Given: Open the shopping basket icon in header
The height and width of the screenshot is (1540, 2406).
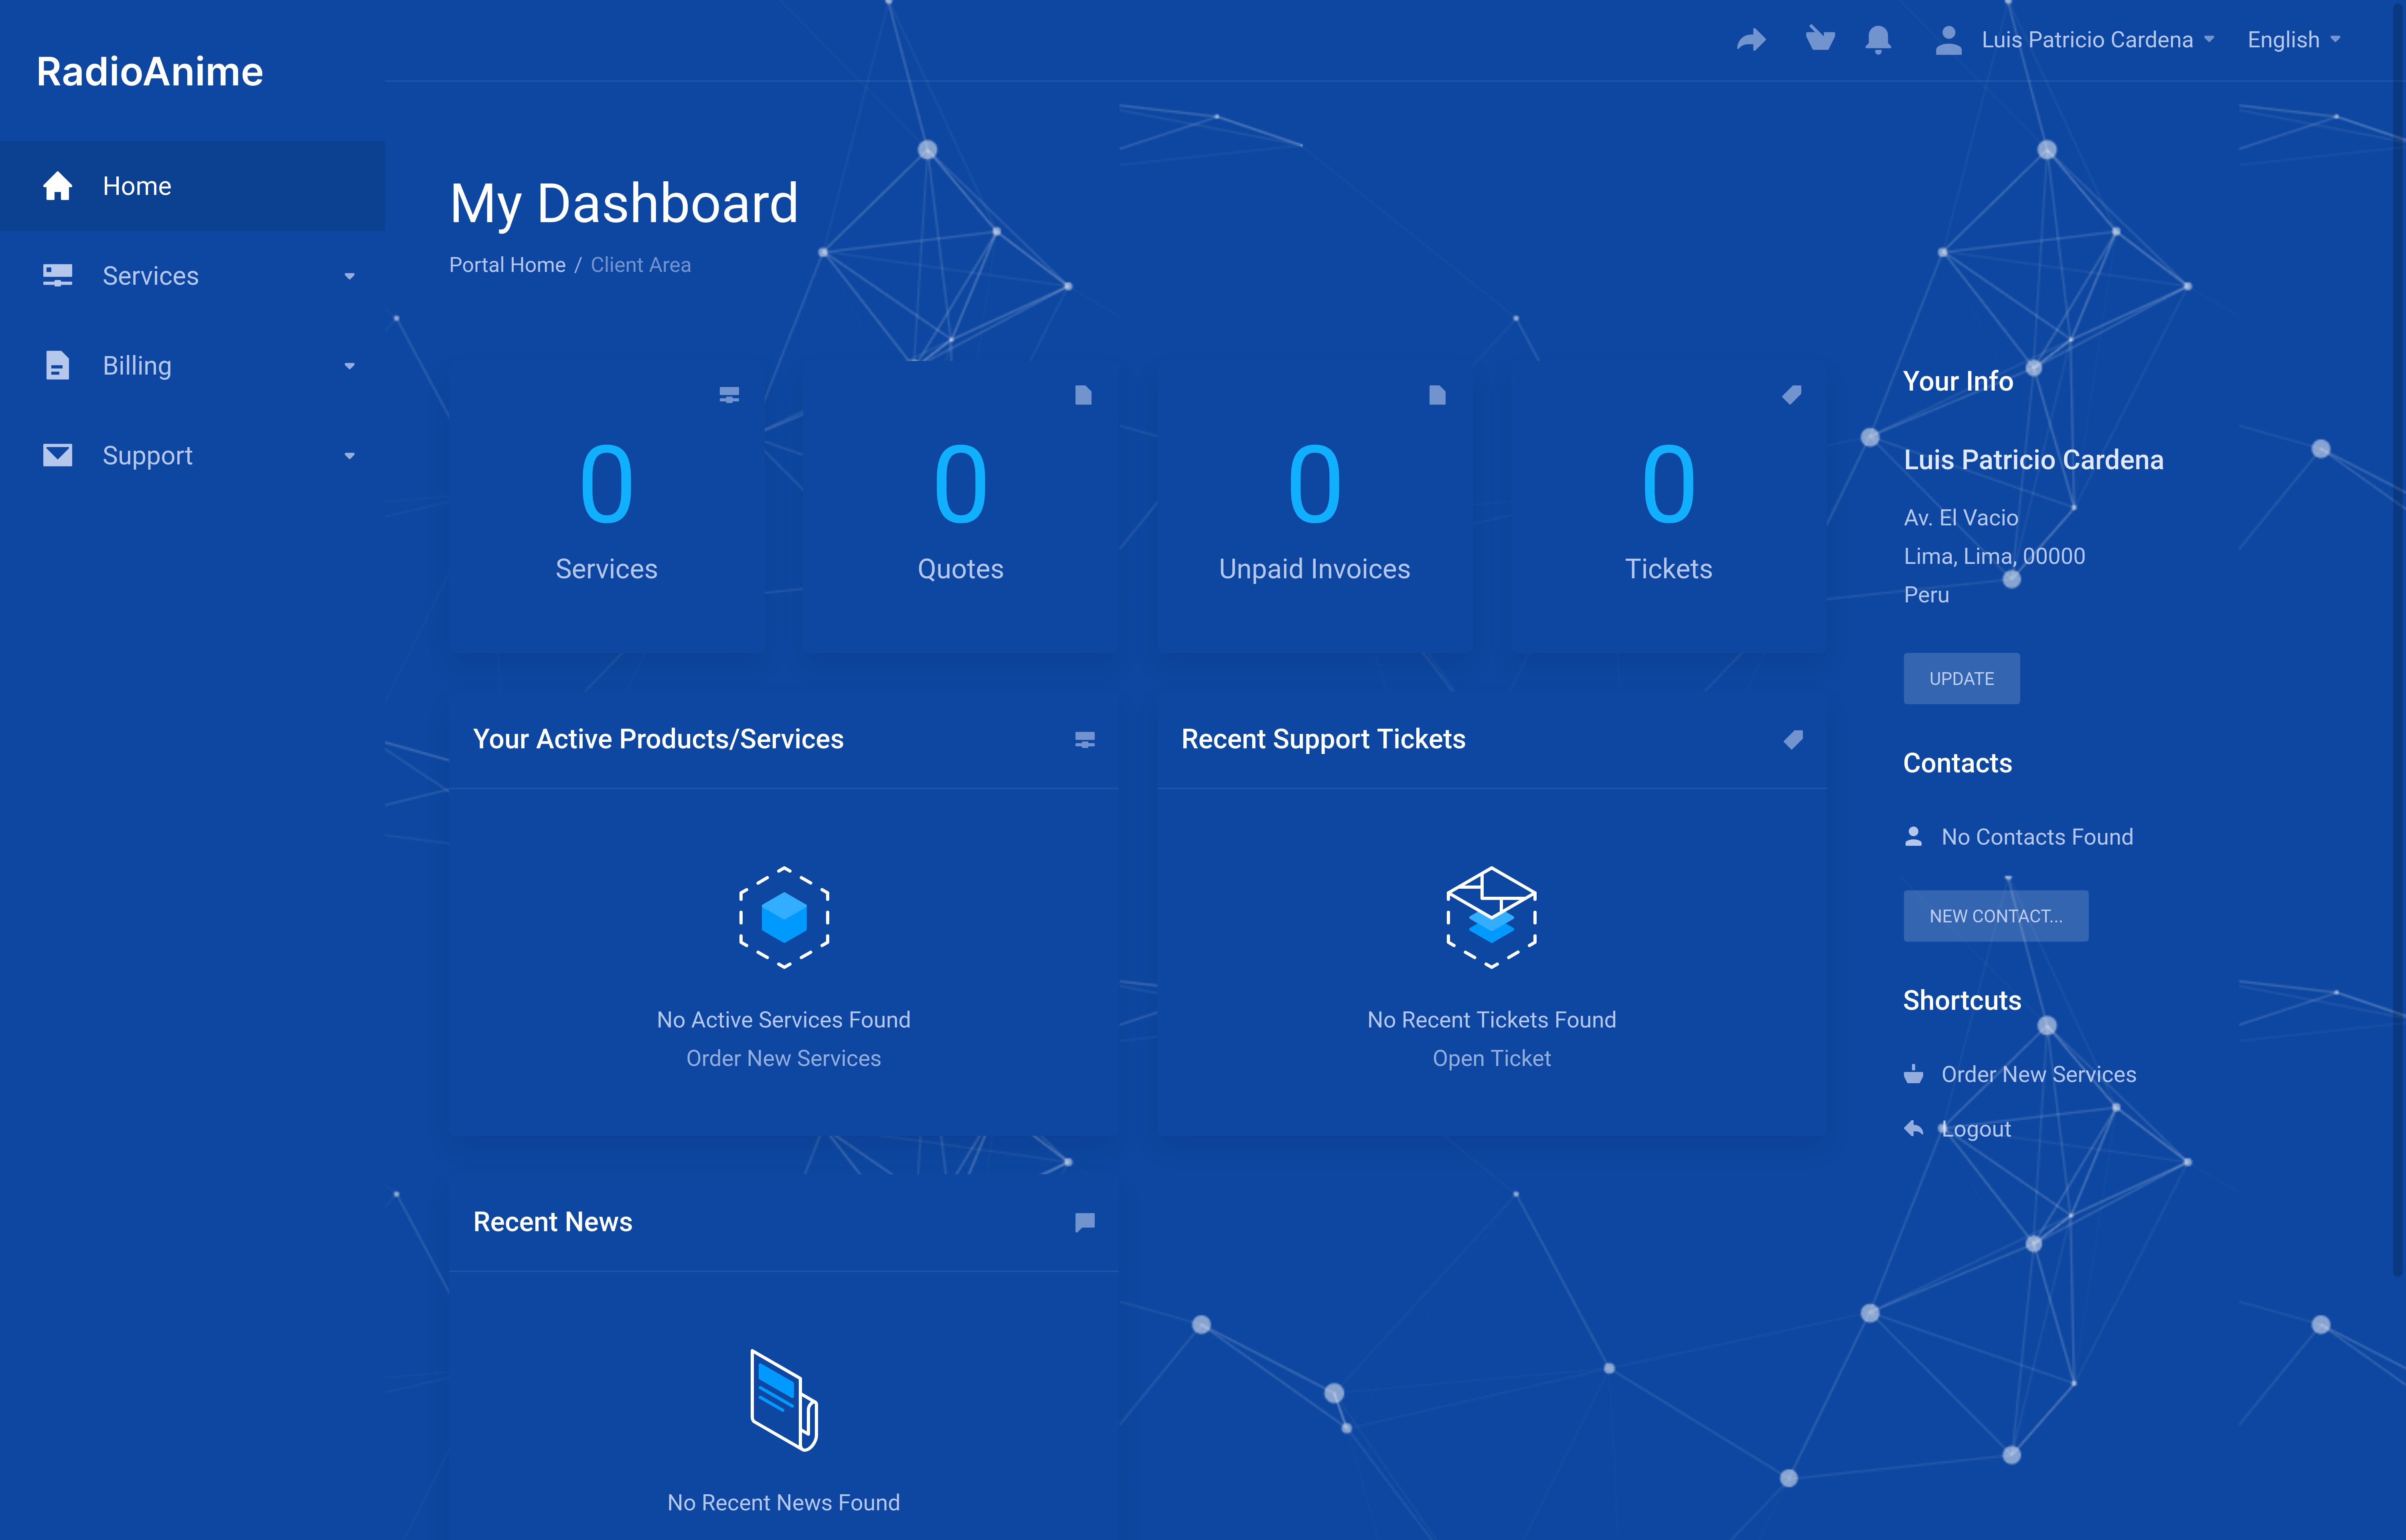Looking at the screenshot, I should [x=1820, y=39].
